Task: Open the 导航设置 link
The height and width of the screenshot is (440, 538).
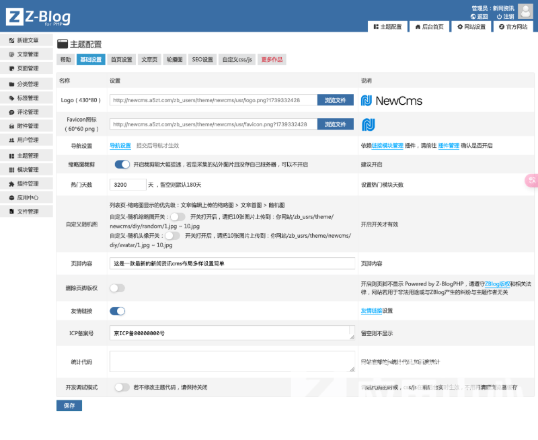Action: [x=120, y=145]
